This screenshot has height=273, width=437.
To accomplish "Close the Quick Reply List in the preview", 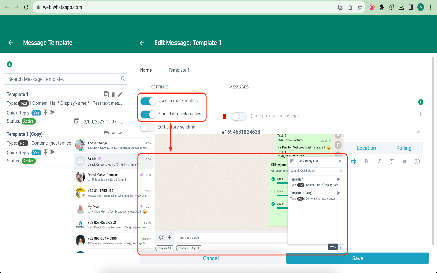I will (x=340, y=161).
